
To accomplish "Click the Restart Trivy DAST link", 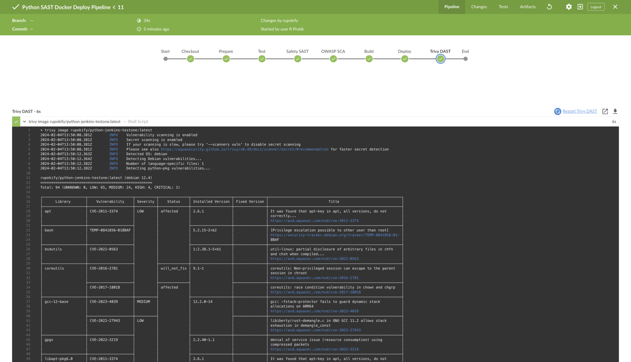I will click(x=580, y=111).
